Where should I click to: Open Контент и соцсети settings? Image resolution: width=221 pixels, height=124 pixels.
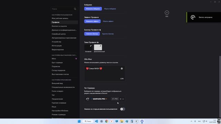tap(64, 26)
